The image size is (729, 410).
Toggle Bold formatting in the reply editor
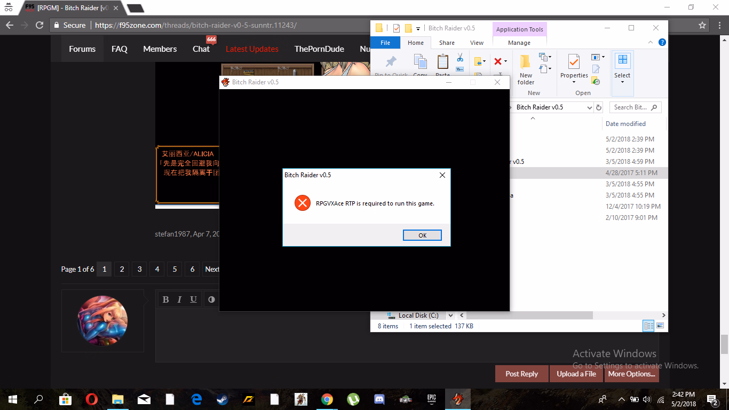(x=165, y=299)
